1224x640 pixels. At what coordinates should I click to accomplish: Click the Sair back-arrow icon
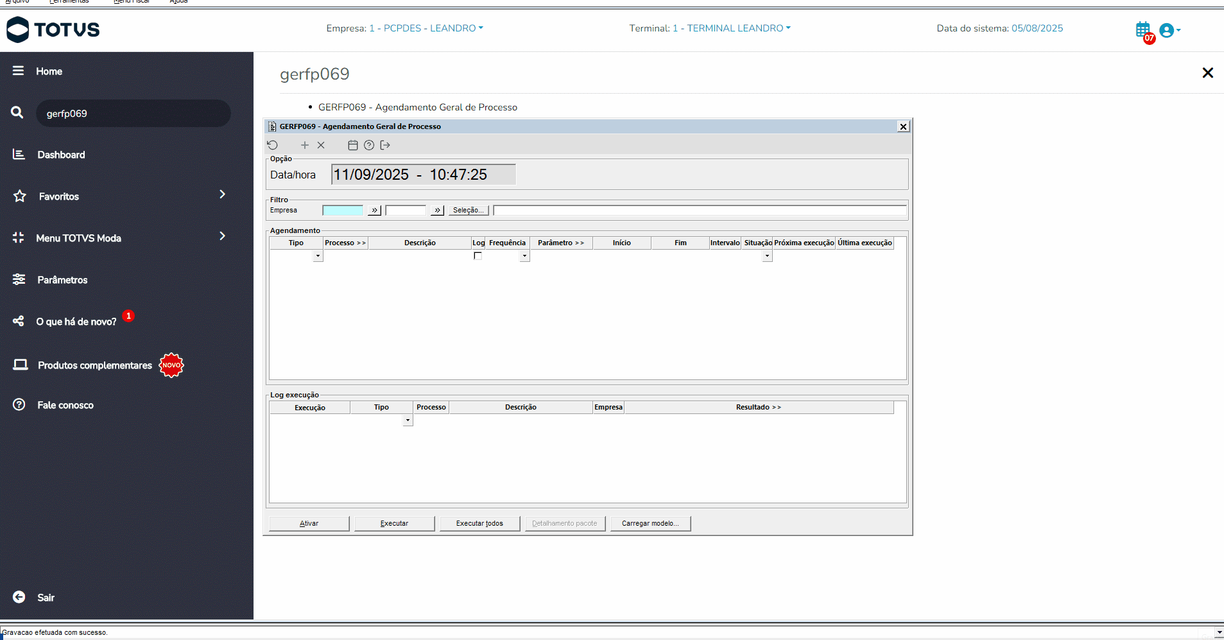pos(19,597)
